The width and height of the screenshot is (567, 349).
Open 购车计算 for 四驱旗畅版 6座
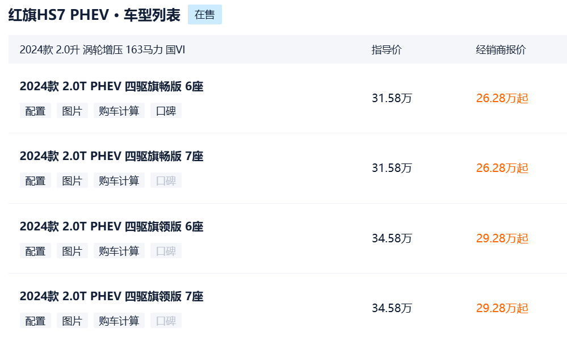pyautogui.click(x=119, y=111)
